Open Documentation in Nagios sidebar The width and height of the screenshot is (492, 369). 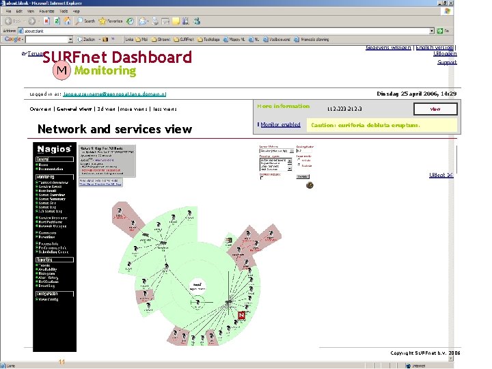51,169
